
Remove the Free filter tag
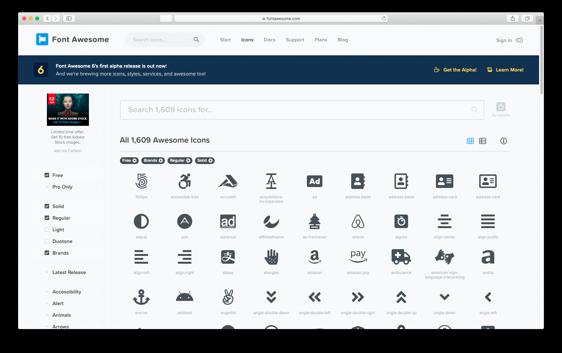point(135,160)
